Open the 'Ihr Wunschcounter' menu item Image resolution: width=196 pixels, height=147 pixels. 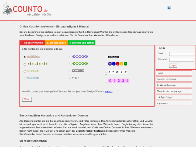pyautogui.click(x=174, y=85)
